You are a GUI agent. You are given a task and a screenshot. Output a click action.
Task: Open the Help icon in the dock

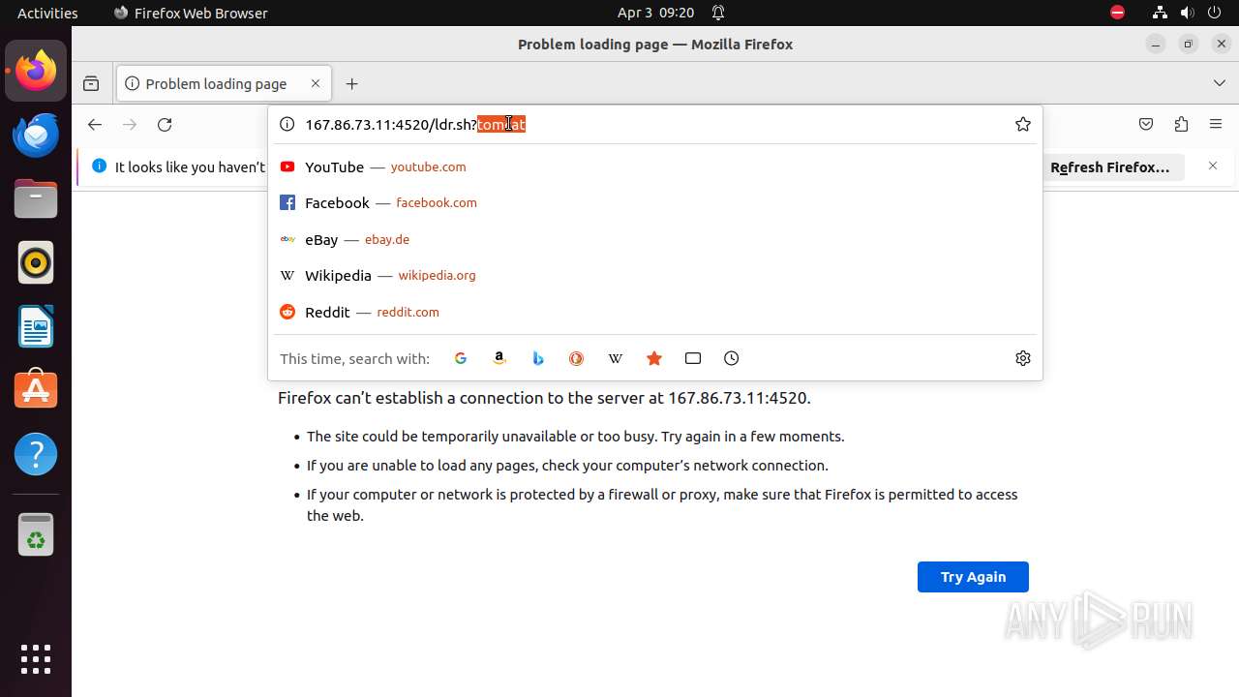click(36, 454)
